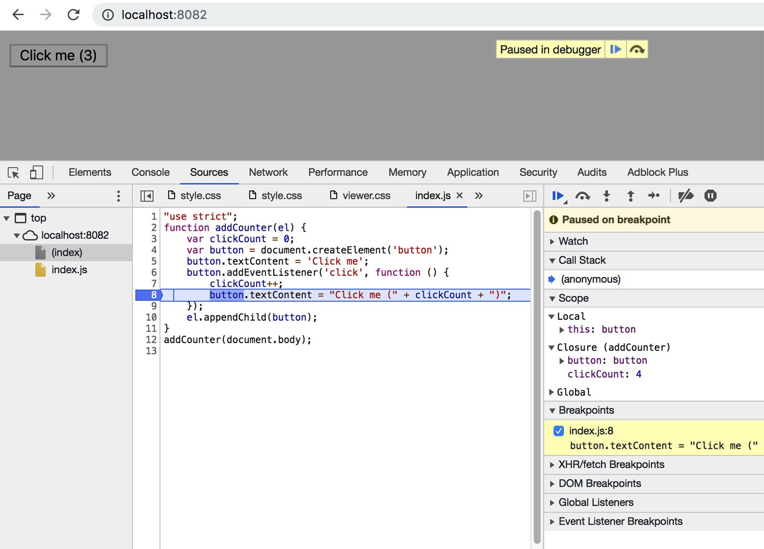Screen dimensions: 764x549
Task: Open the DevTools three-dot customization menu
Action: [118, 196]
